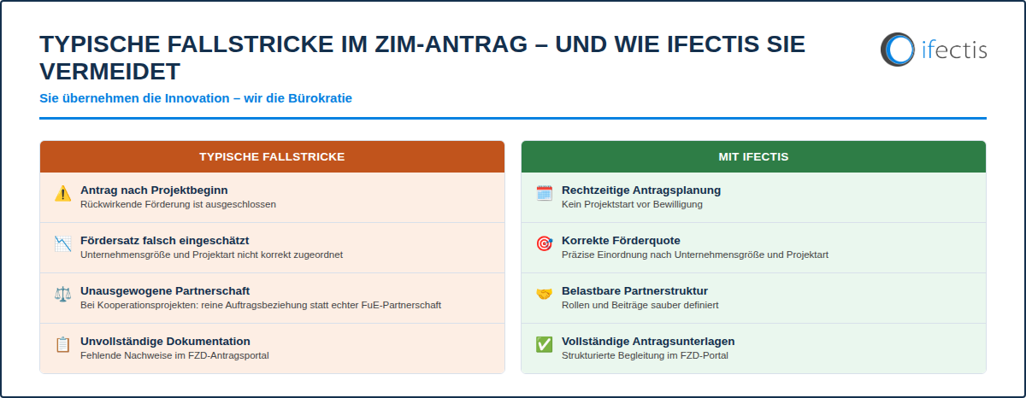Click the target icon beside Korrekte Förderquote
The image size is (1026, 398).
tap(544, 243)
